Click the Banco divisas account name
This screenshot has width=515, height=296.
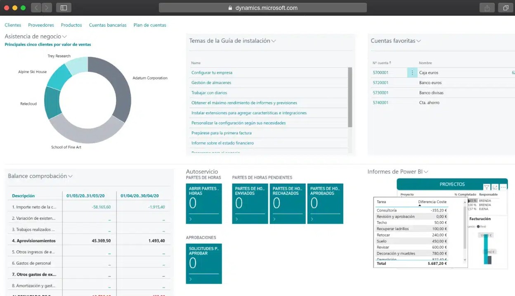[431, 93]
